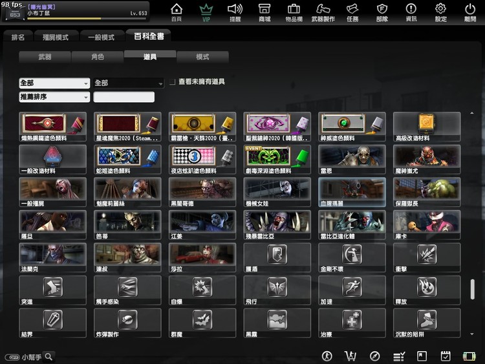This screenshot has width=485, height=364.
Task: Click the item search text field
Action: point(124,97)
